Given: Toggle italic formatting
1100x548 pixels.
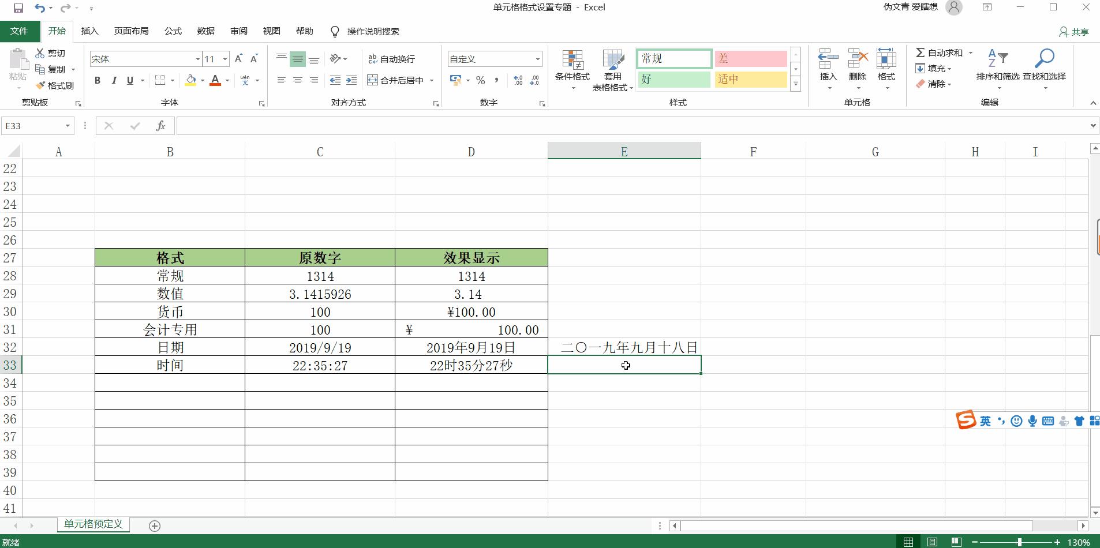Looking at the screenshot, I should [x=114, y=80].
